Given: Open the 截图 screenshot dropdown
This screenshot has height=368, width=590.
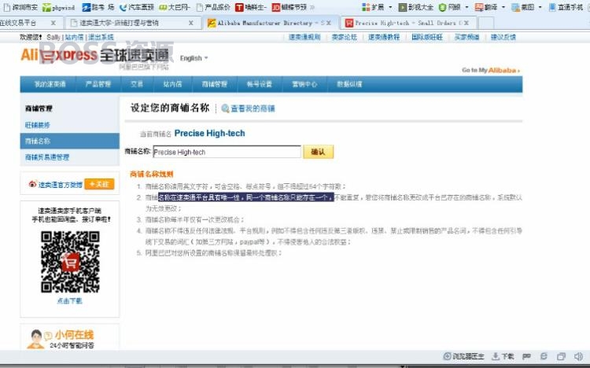Looking at the screenshot, I should (527, 7).
